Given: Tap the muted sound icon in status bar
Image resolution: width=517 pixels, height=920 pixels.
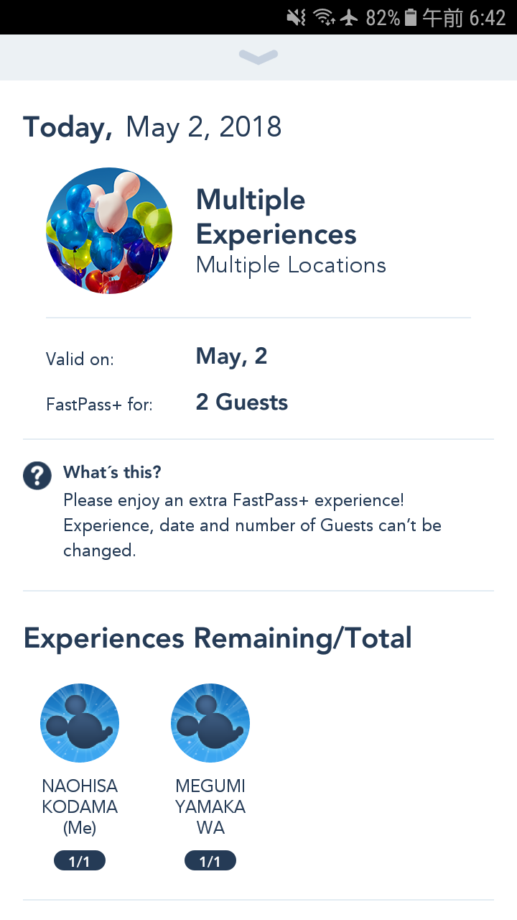Looking at the screenshot, I should (x=297, y=17).
